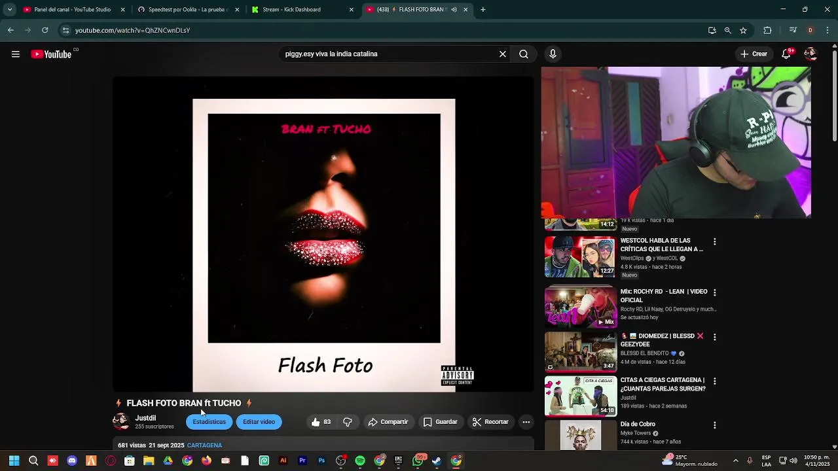Open the Chrome extensions puzzle icon

[767, 30]
